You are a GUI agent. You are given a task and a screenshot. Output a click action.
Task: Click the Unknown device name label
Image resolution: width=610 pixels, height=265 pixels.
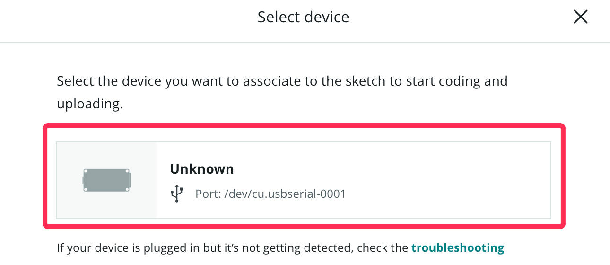point(202,169)
